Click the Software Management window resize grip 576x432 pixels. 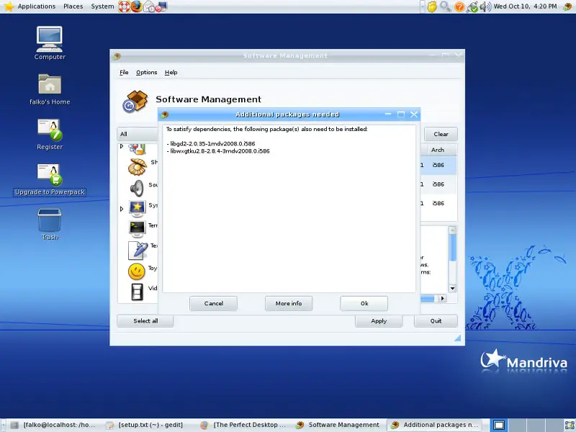point(458,338)
